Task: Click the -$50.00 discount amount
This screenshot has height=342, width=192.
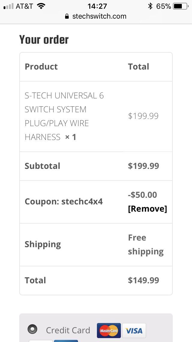Action: coord(142,195)
